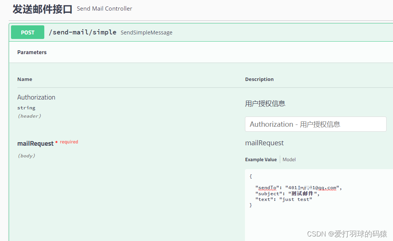Select the Parameters section header
Image resolution: width=393 pixels, height=241 pixels.
(32, 52)
